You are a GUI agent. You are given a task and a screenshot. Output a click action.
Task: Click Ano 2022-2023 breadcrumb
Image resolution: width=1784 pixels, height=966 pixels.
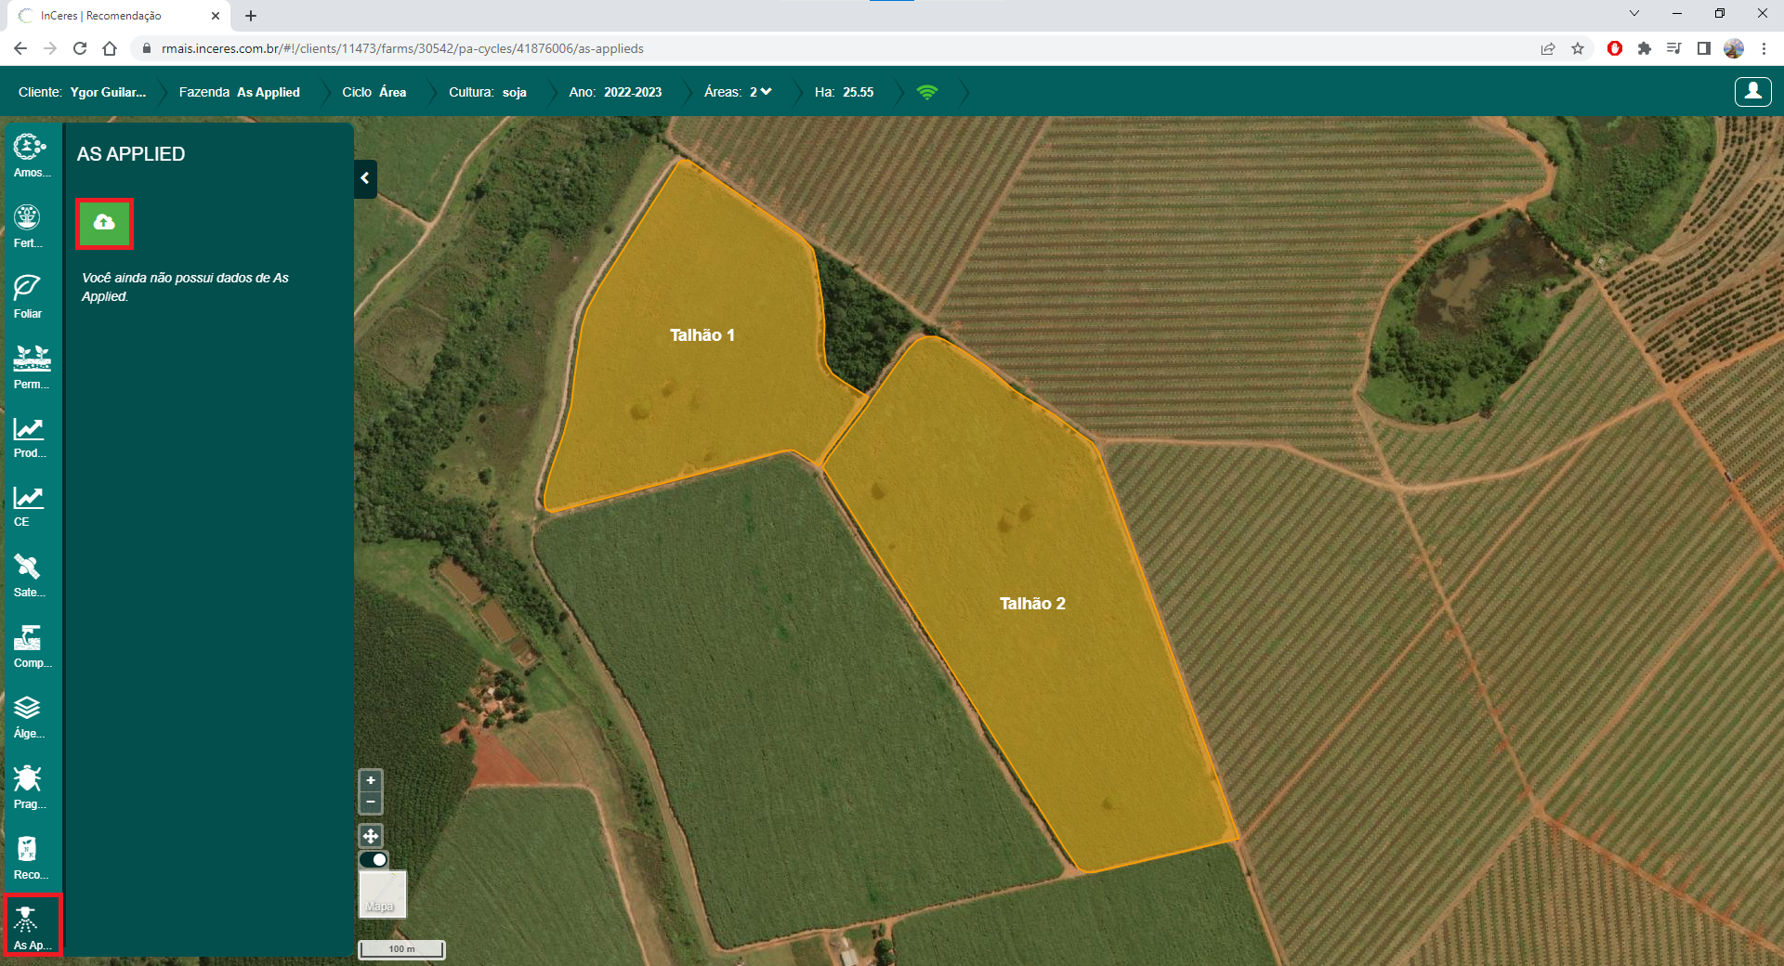[x=615, y=92]
